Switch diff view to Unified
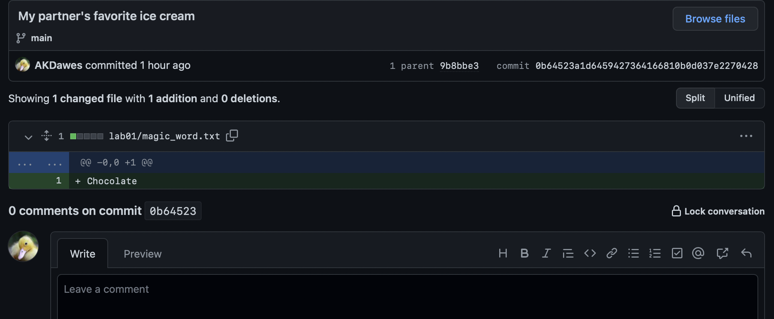Viewport: 774px width, 319px height. pos(739,98)
